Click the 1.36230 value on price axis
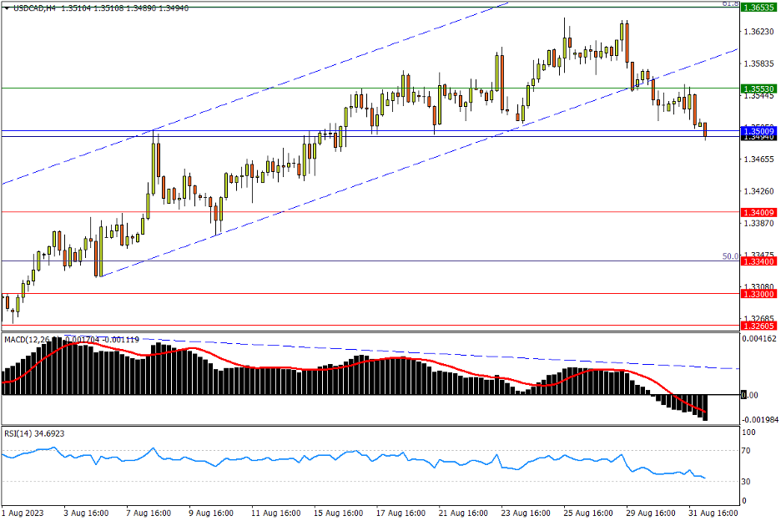The image size is (781, 521). 758,32
